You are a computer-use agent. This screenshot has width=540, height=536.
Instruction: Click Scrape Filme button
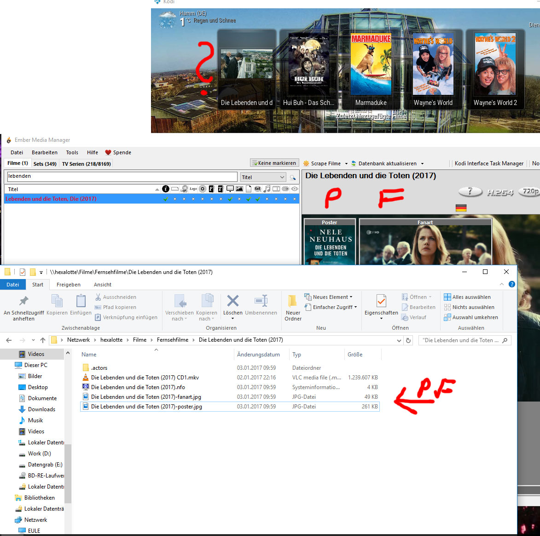(322, 163)
